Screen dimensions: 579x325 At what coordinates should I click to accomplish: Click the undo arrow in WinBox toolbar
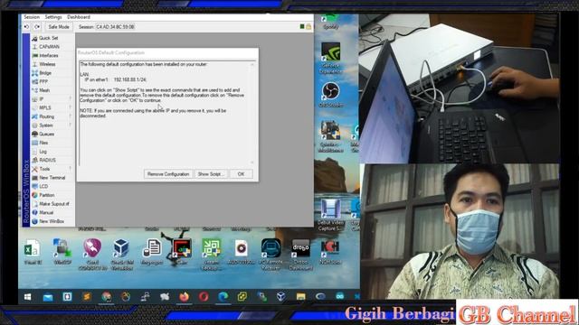coord(26,27)
